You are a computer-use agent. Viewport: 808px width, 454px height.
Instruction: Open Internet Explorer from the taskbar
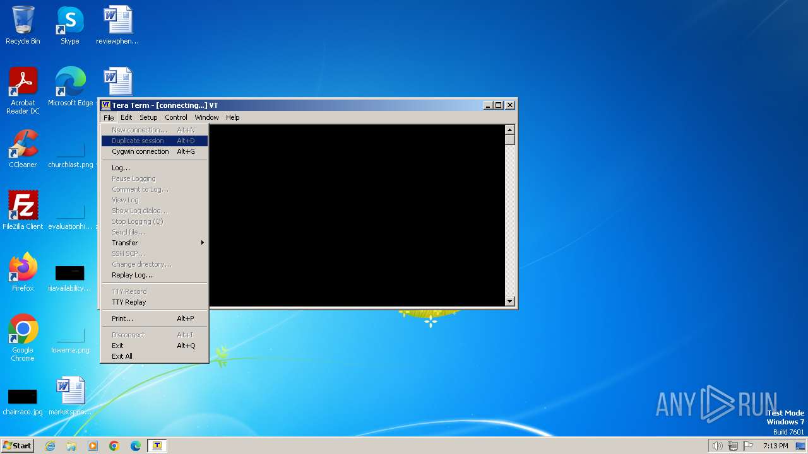pos(50,446)
